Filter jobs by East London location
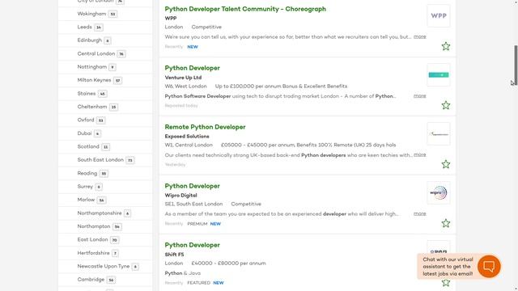 [x=92, y=239]
